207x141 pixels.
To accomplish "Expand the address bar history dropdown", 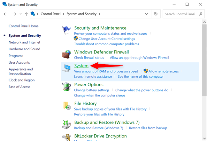I will click(x=146, y=14).
